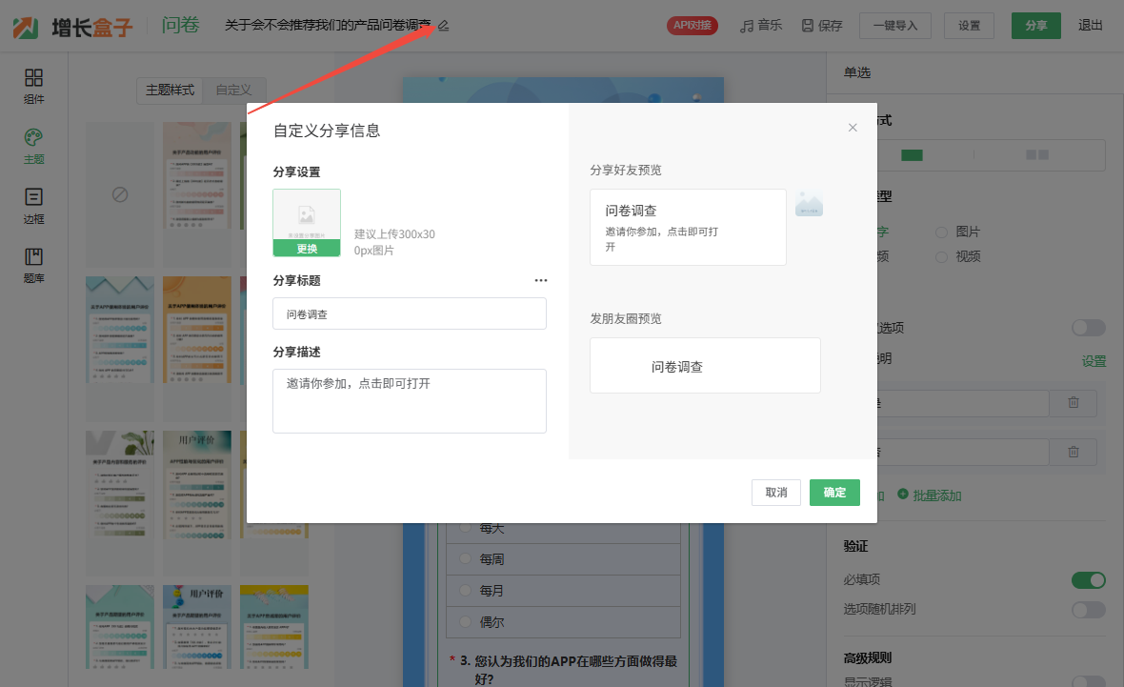Click the pencil icon to edit survey title
This screenshot has width=1124, height=687.
[443, 26]
